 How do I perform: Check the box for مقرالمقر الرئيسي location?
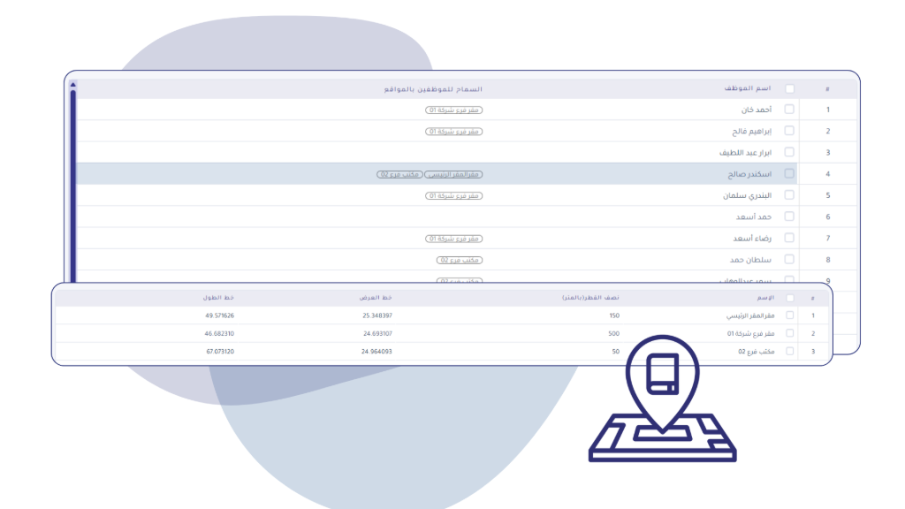[790, 315]
